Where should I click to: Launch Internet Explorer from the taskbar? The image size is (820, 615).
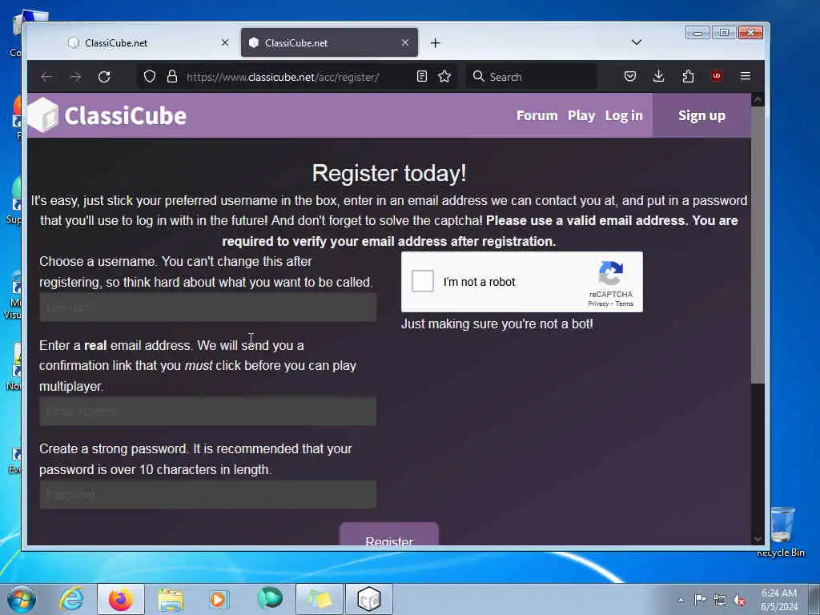[x=71, y=599]
